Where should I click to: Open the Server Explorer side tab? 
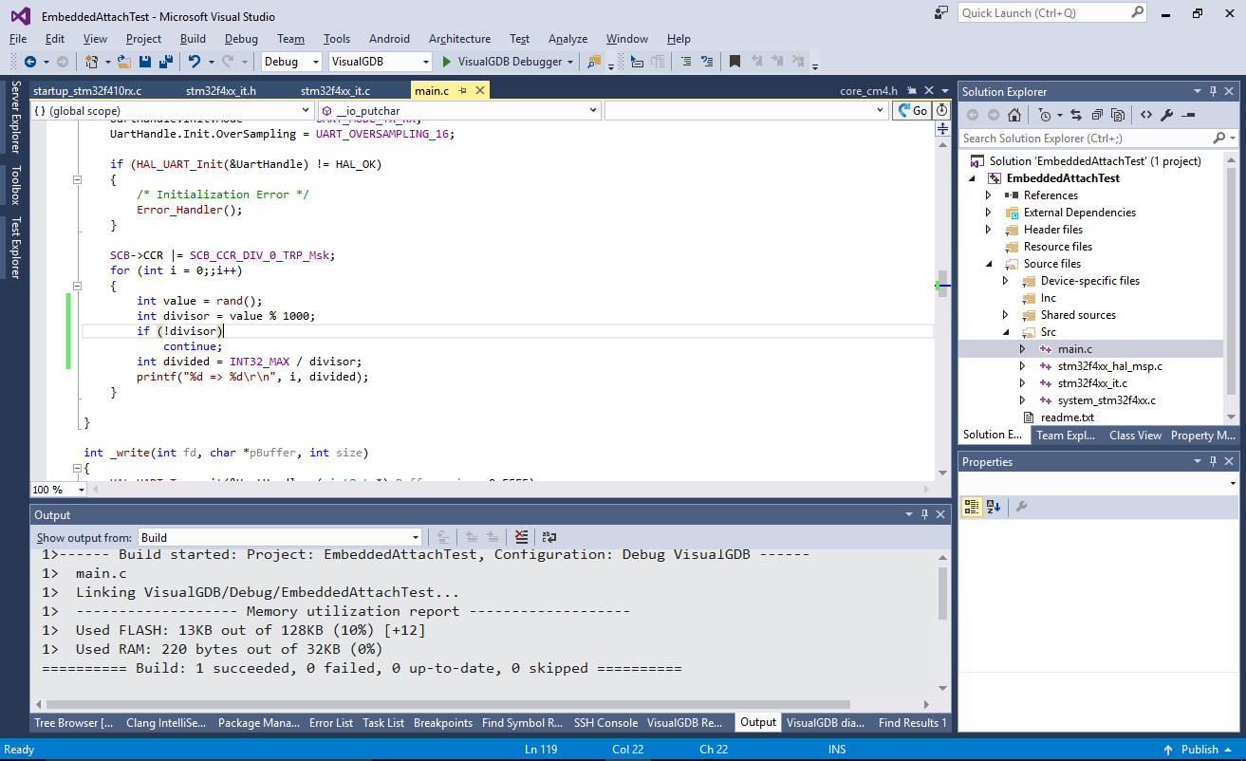pyautogui.click(x=15, y=117)
